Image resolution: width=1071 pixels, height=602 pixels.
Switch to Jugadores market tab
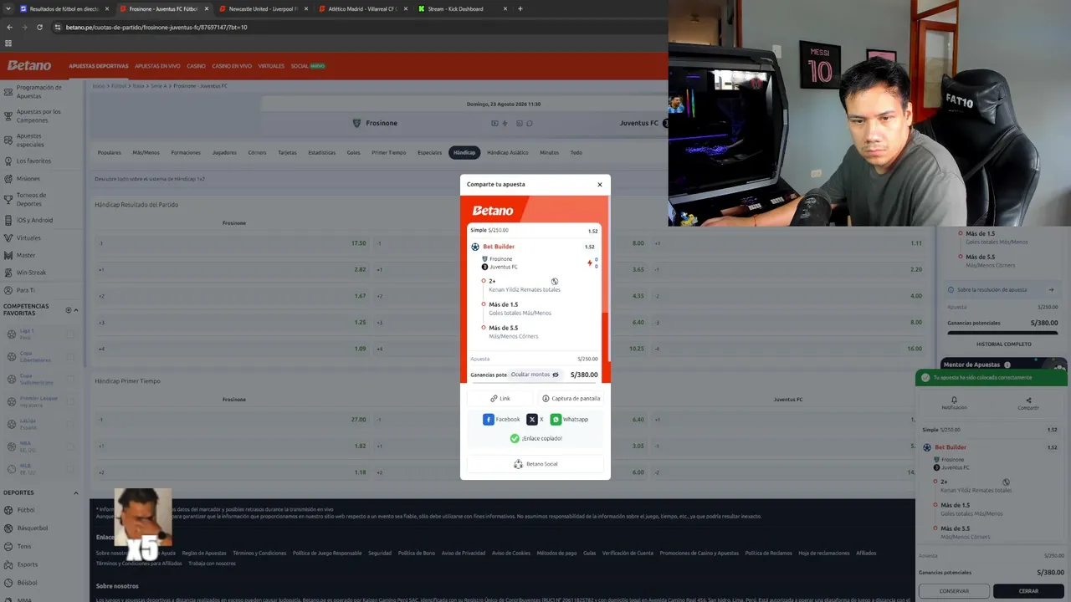pyautogui.click(x=224, y=152)
